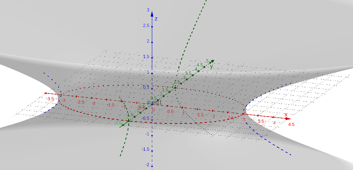Screen dimensions: 353x170
Task: Click the eq1 surface label
Action: [157, 103]
